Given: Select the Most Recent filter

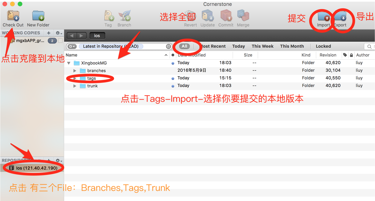Looking at the screenshot, I should pos(213,46).
